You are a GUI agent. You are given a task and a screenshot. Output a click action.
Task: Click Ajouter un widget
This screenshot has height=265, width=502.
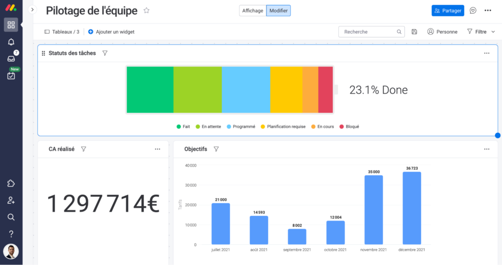coord(111,32)
